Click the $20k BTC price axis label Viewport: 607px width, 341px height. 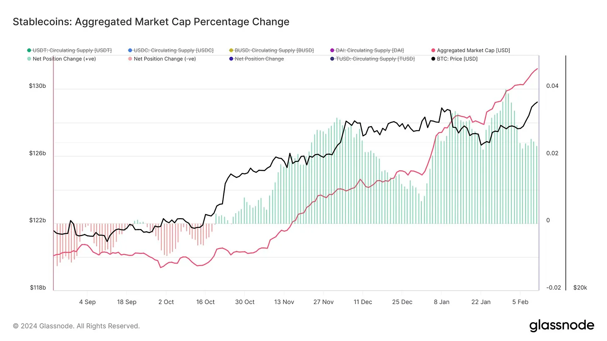click(x=580, y=288)
